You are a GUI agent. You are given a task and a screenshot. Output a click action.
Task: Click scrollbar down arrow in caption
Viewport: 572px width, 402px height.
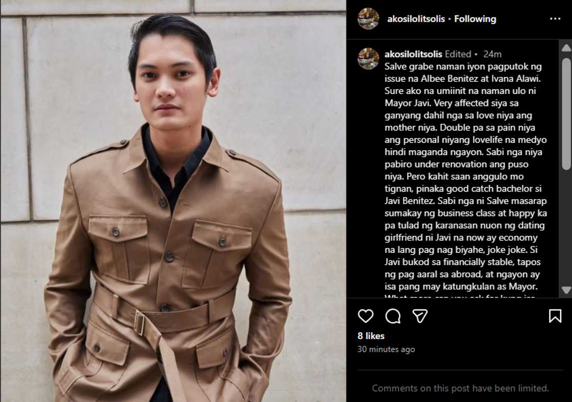pos(566,290)
